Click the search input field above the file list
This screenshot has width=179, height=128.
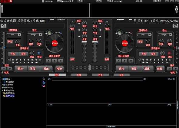tap(98, 79)
